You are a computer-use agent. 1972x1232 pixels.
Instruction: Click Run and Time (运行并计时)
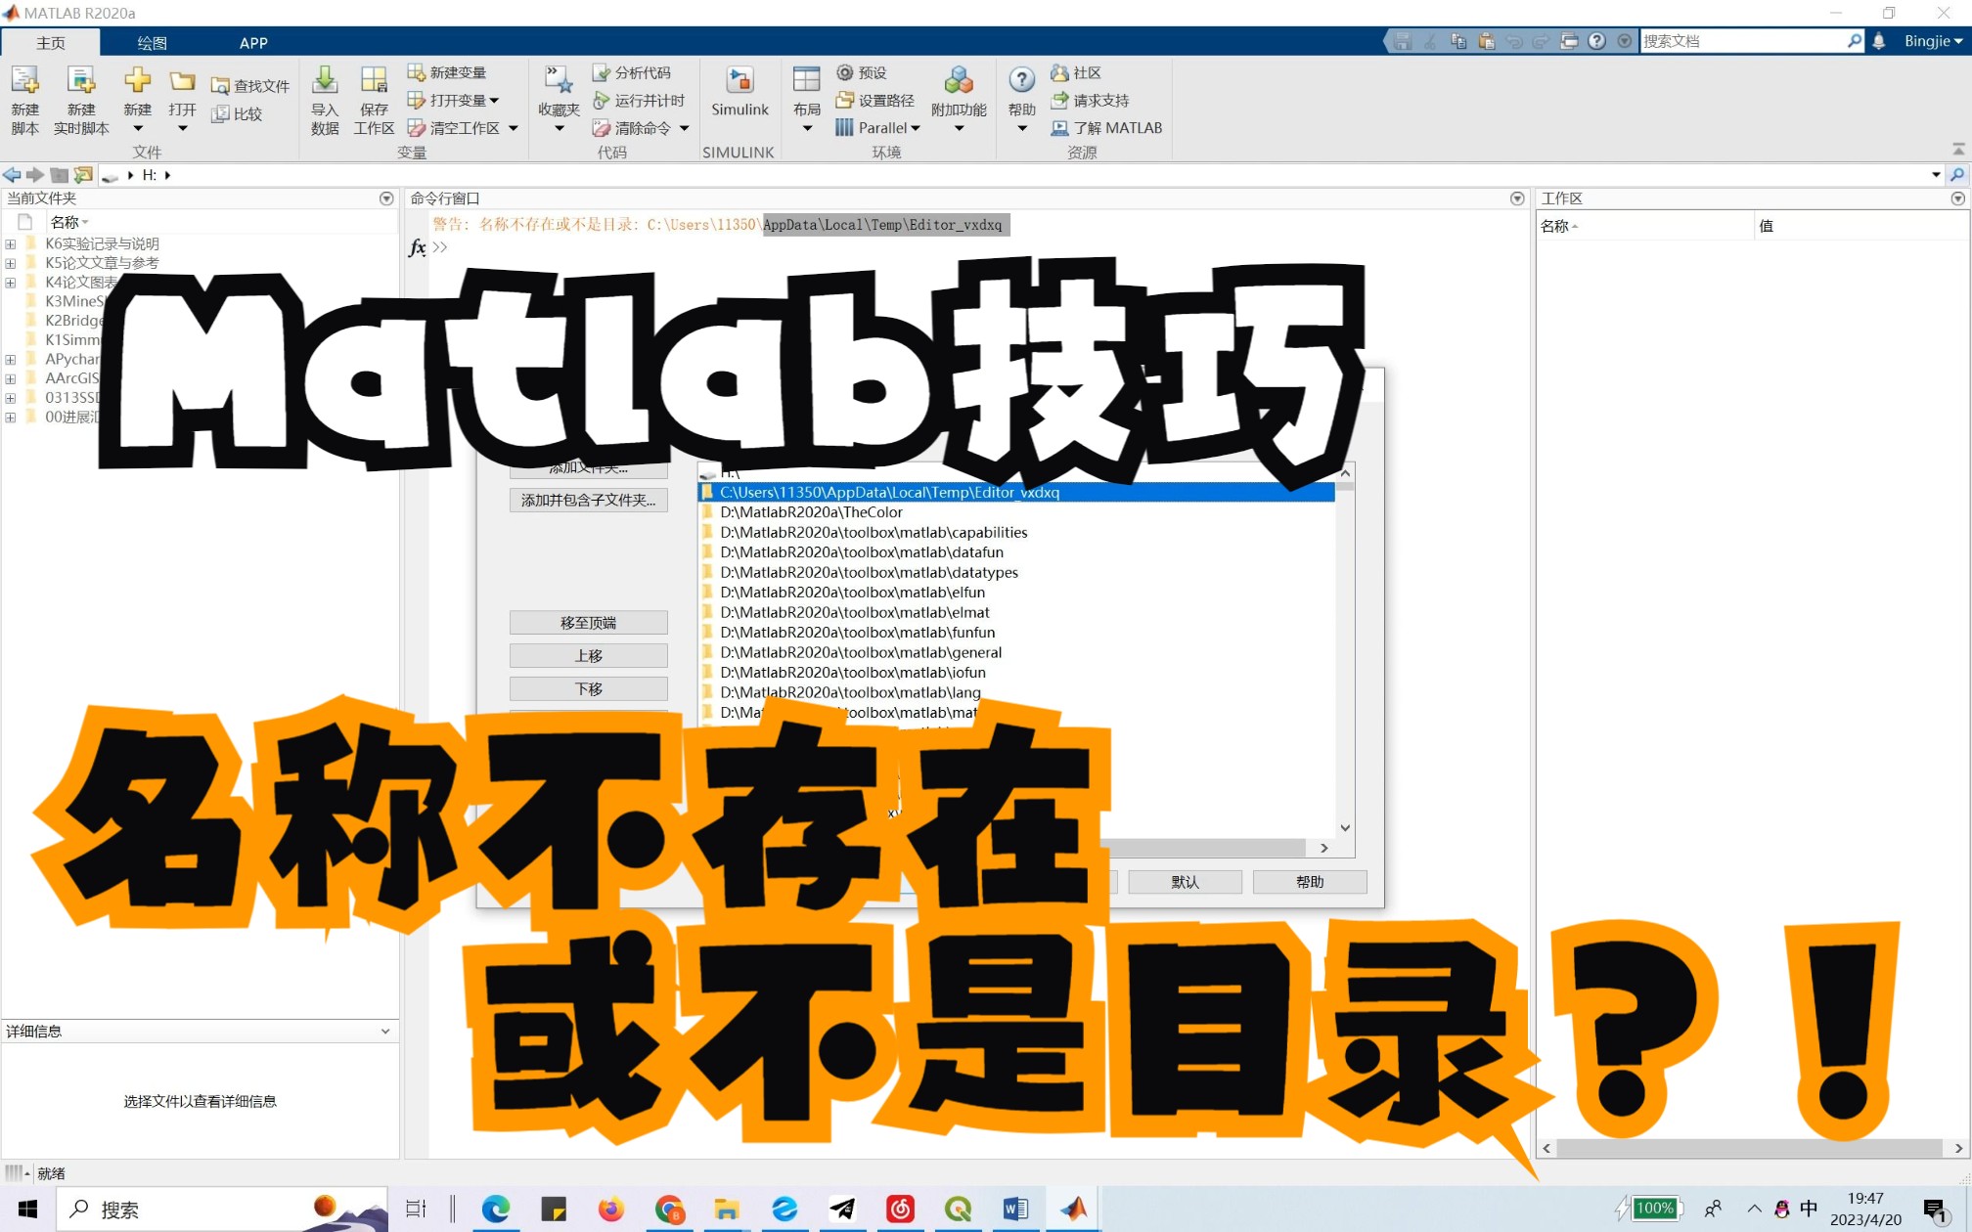pos(639,100)
